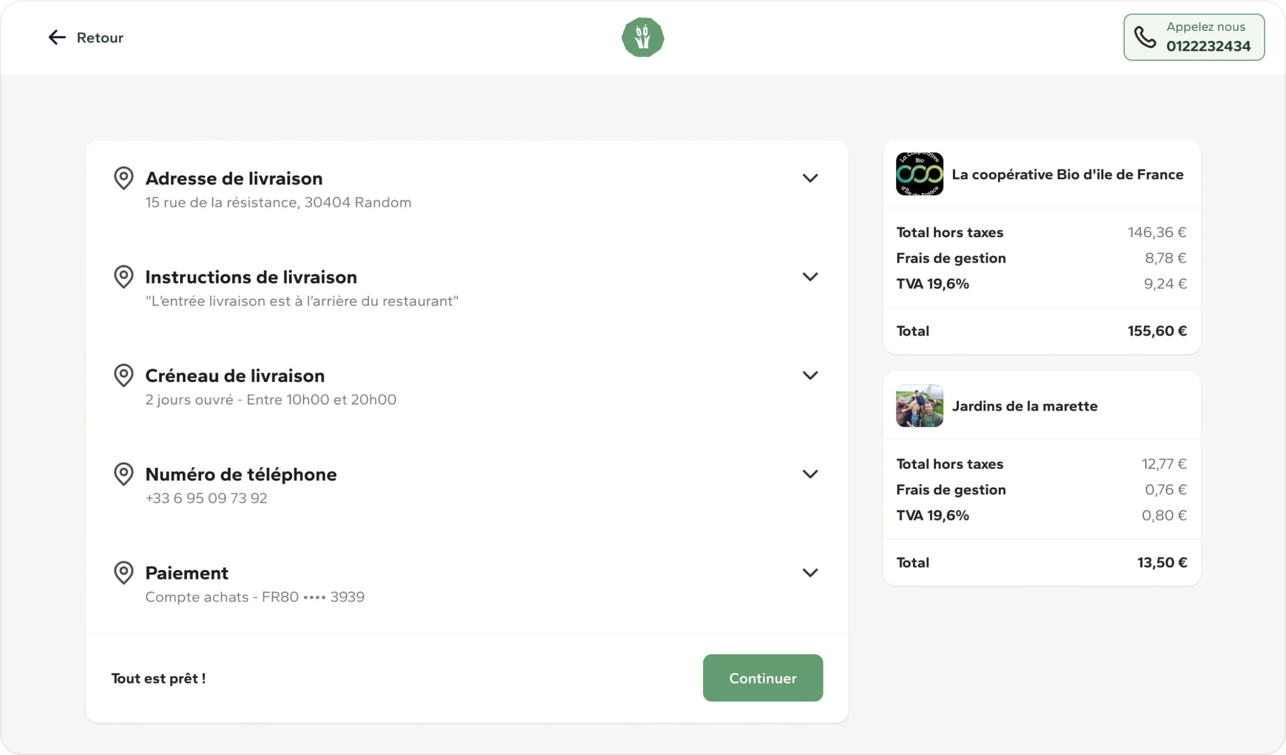Viewport: 1286px width, 755px height.
Task: Click the Appelez nous phone number
Action: pyautogui.click(x=1208, y=46)
